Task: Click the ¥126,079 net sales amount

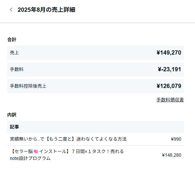Action: [x=169, y=86]
